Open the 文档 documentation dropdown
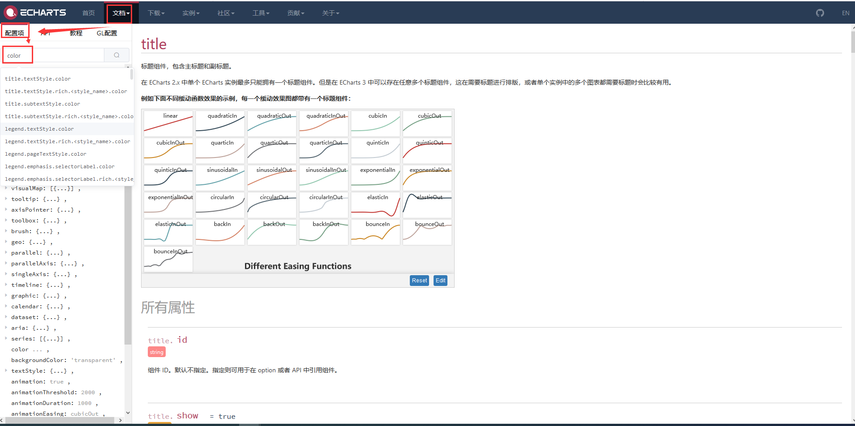 121,13
